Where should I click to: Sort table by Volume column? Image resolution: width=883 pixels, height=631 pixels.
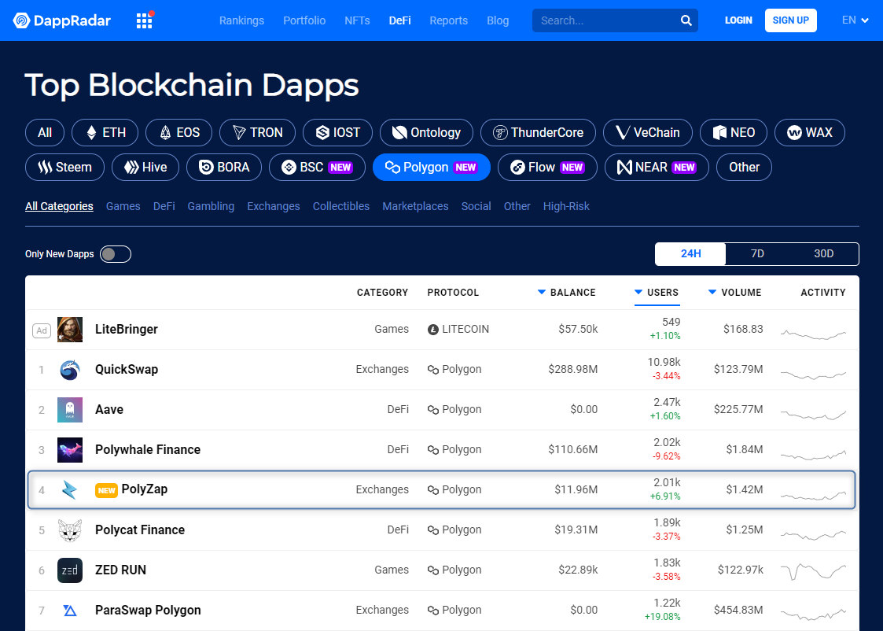735,293
